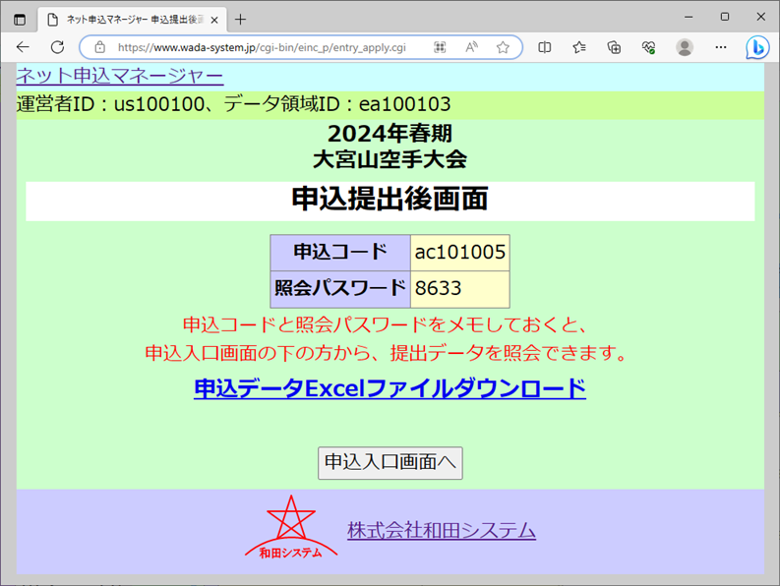Viewport: 780px width, 586px height.
Task: Maximize the browser window
Action: click(725, 17)
